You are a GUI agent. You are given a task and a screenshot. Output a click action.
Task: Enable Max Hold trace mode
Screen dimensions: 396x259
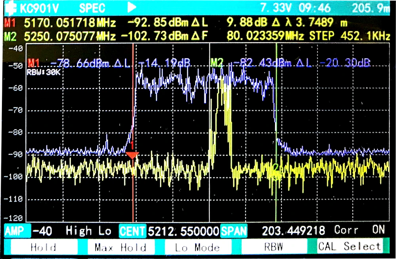point(120,247)
